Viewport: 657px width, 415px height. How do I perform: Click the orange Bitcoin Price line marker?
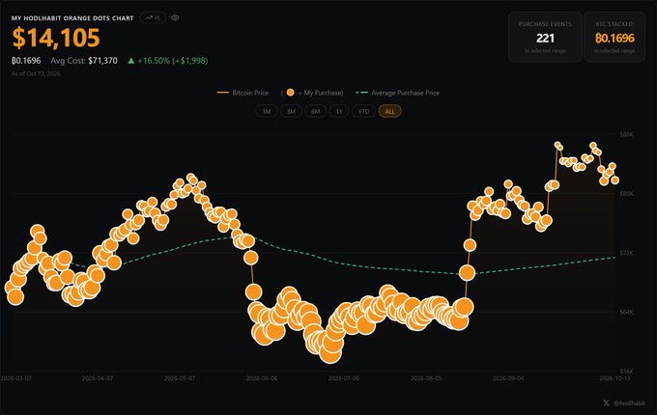point(222,93)
